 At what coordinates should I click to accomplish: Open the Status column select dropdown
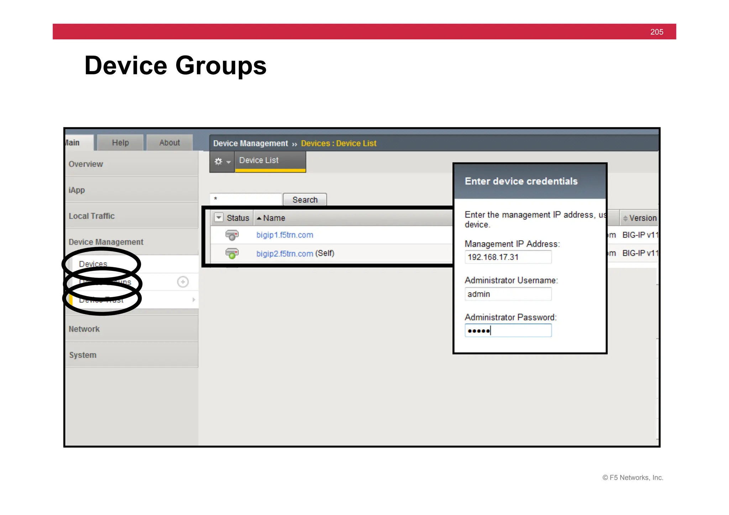pyautogui.click(x=219, y=218)
